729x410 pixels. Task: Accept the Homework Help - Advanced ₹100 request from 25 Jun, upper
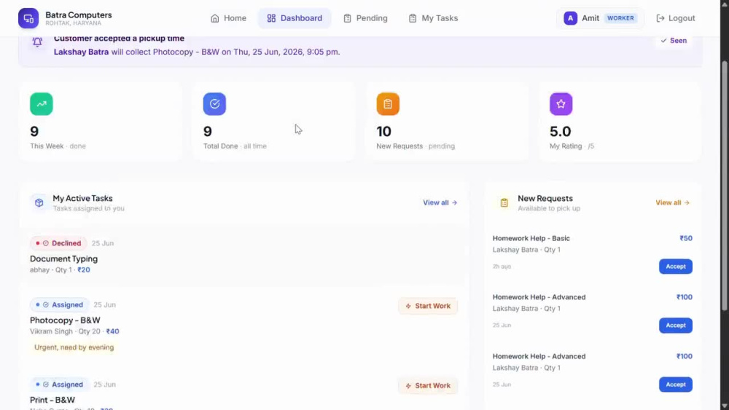(676, 326)
